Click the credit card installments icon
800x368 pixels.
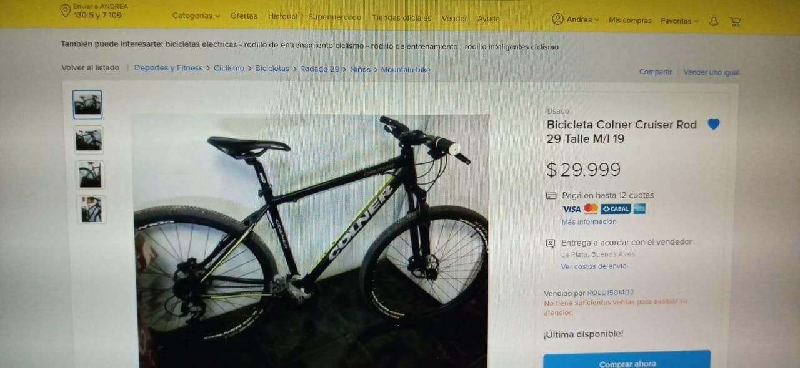point(551,195)
